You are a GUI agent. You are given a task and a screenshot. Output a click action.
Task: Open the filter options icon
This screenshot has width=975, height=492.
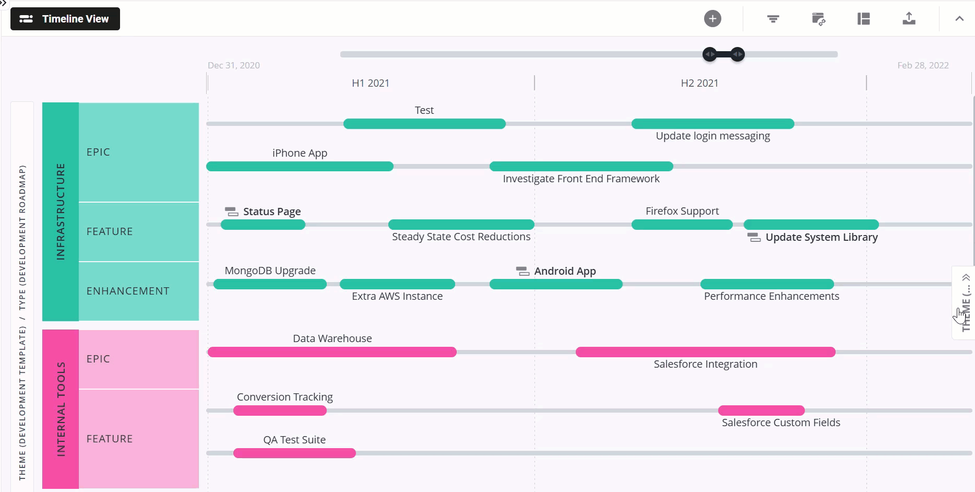click(773, 19)
